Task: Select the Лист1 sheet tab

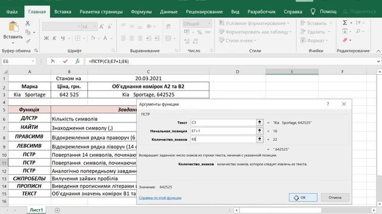Action: click(36, 210)
